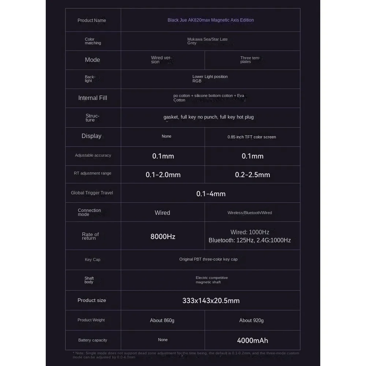Select "Original PBT three-color key cap" text

pos(208,259)
